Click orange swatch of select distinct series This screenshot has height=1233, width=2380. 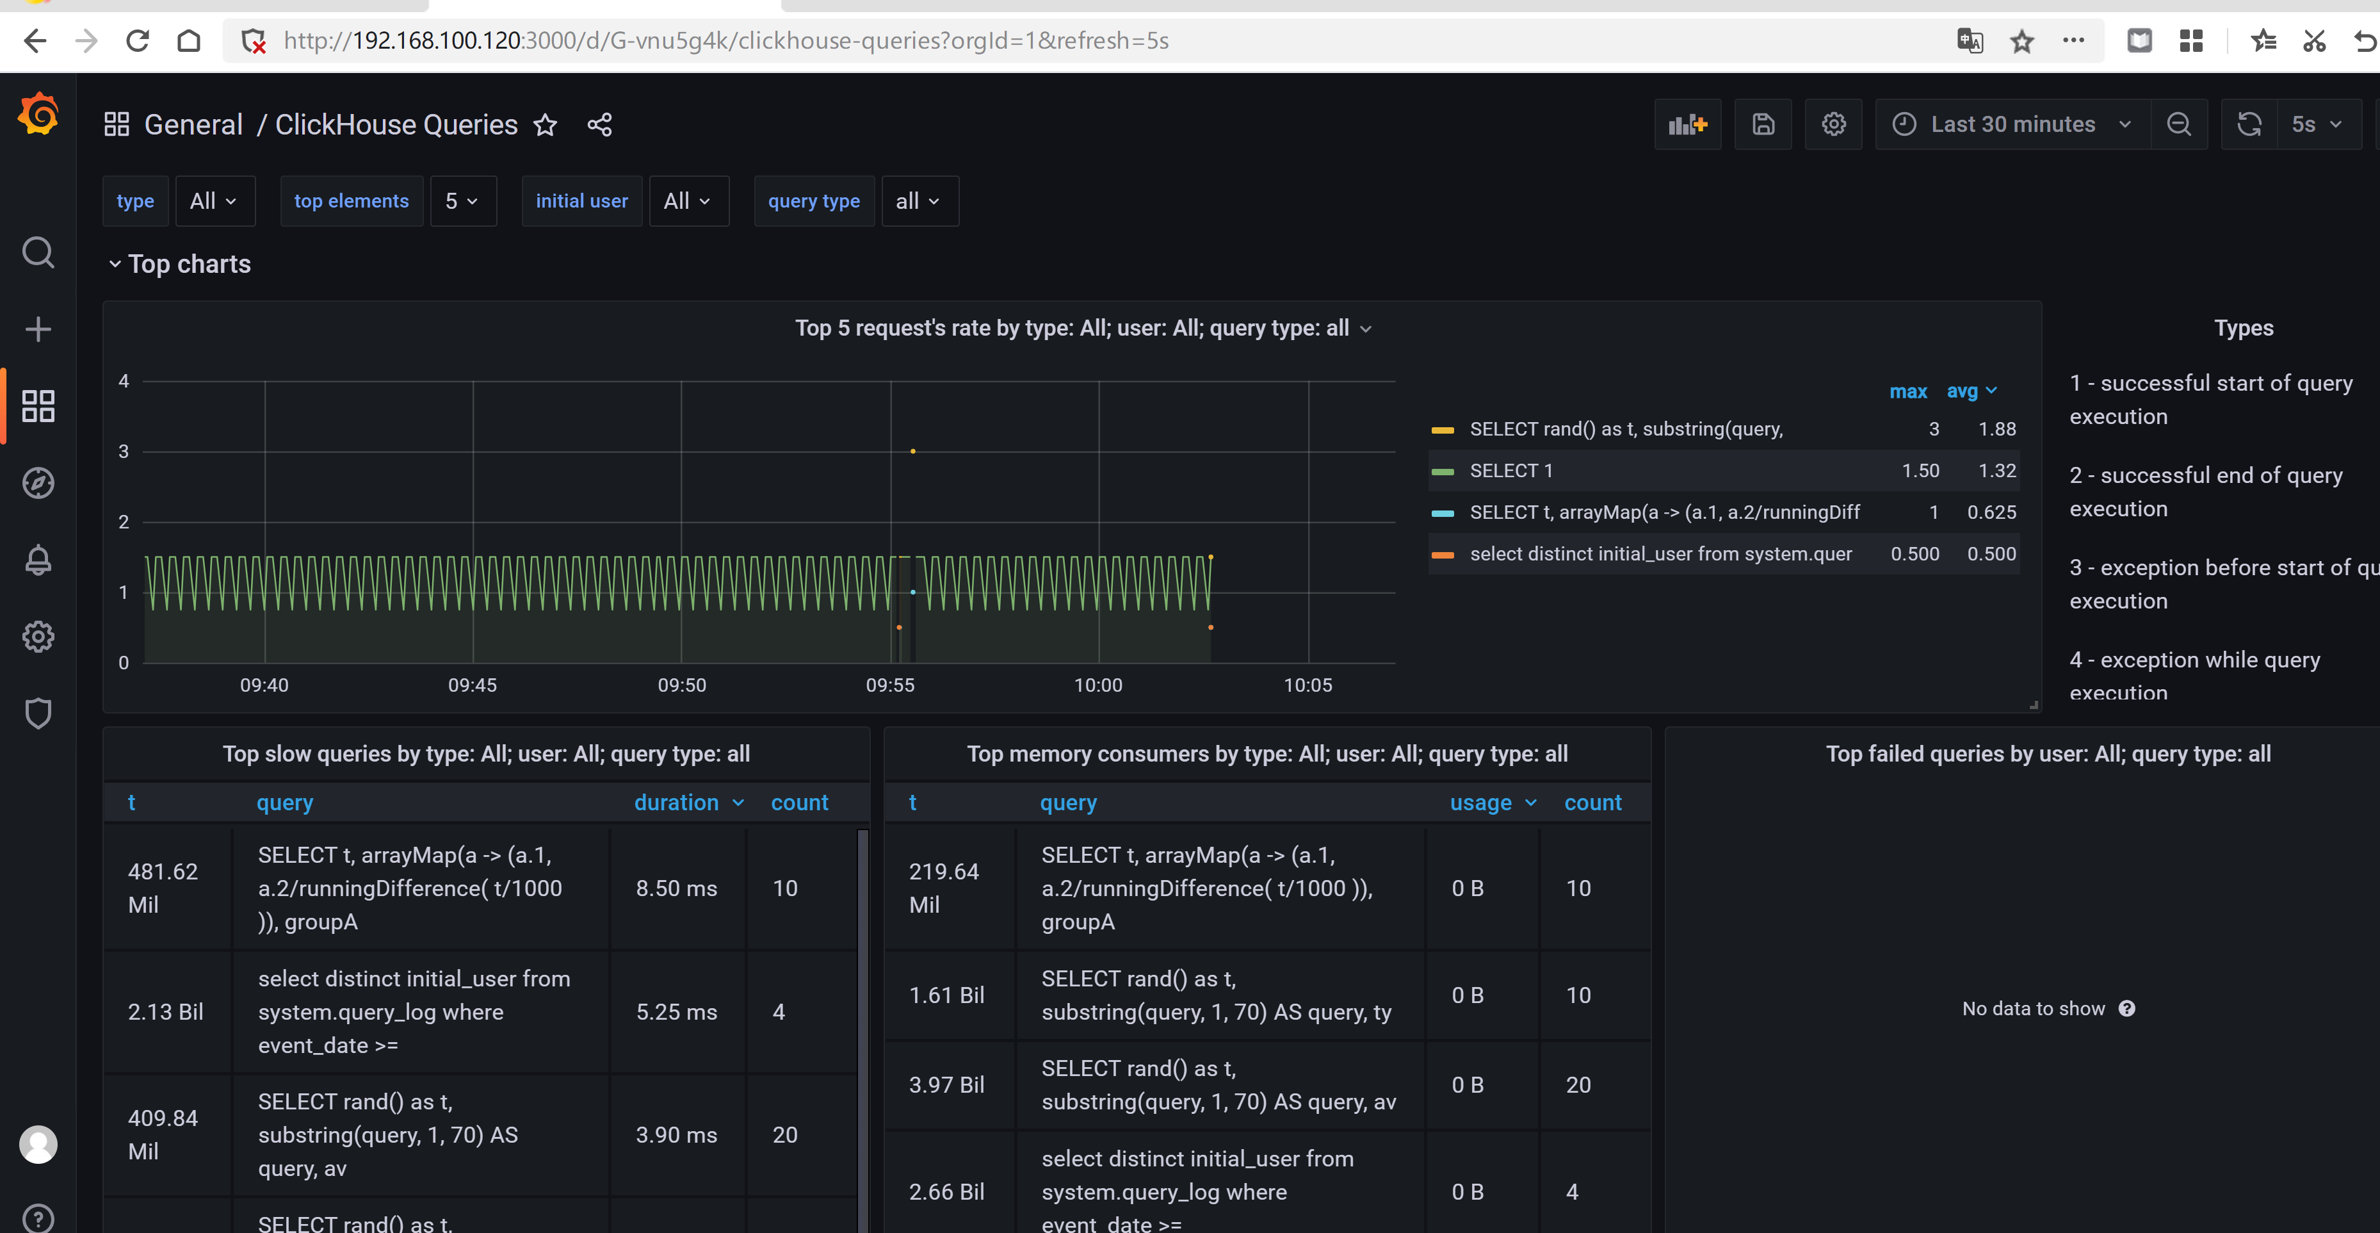point(1442,555)
